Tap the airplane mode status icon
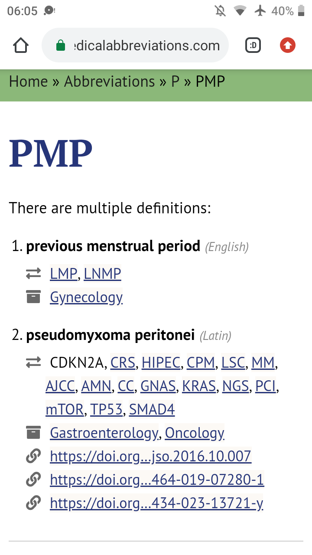The image size is (312, 555). coord(260,11)
